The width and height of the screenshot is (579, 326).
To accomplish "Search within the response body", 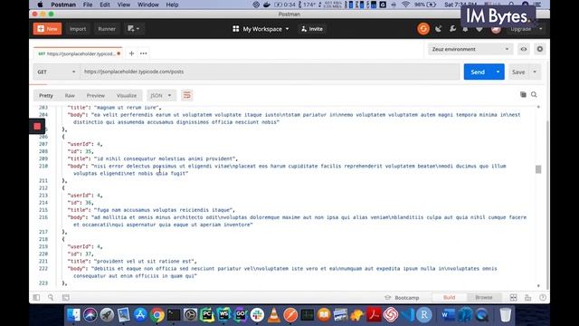I will click(x=534, y=94).
